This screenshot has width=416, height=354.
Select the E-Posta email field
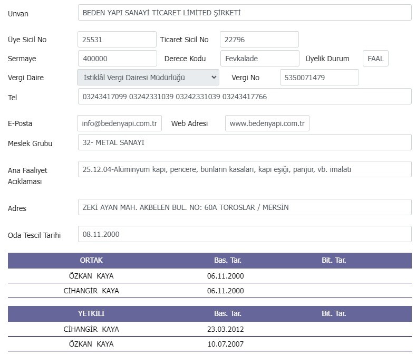coord(119,123)
